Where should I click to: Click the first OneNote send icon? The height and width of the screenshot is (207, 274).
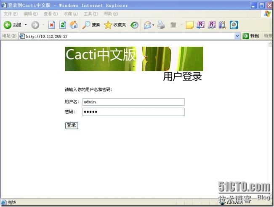click(200, 25)
